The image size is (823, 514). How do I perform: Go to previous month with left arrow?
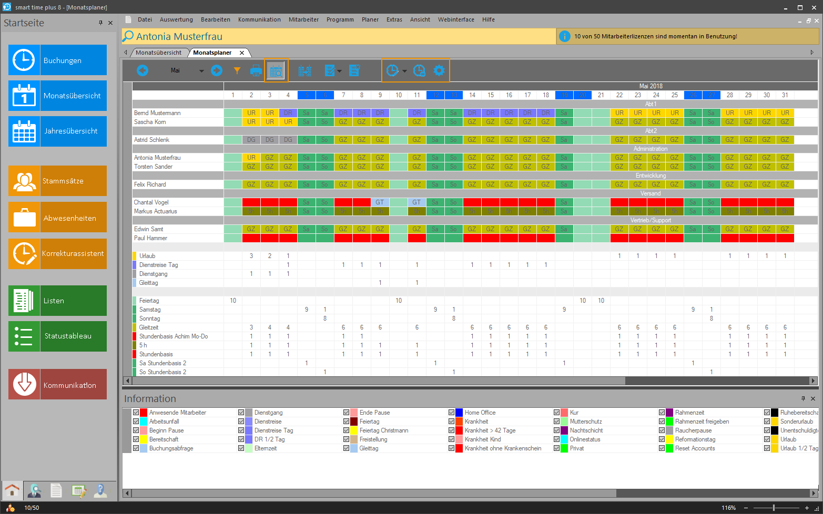click(x=143, y=70)
